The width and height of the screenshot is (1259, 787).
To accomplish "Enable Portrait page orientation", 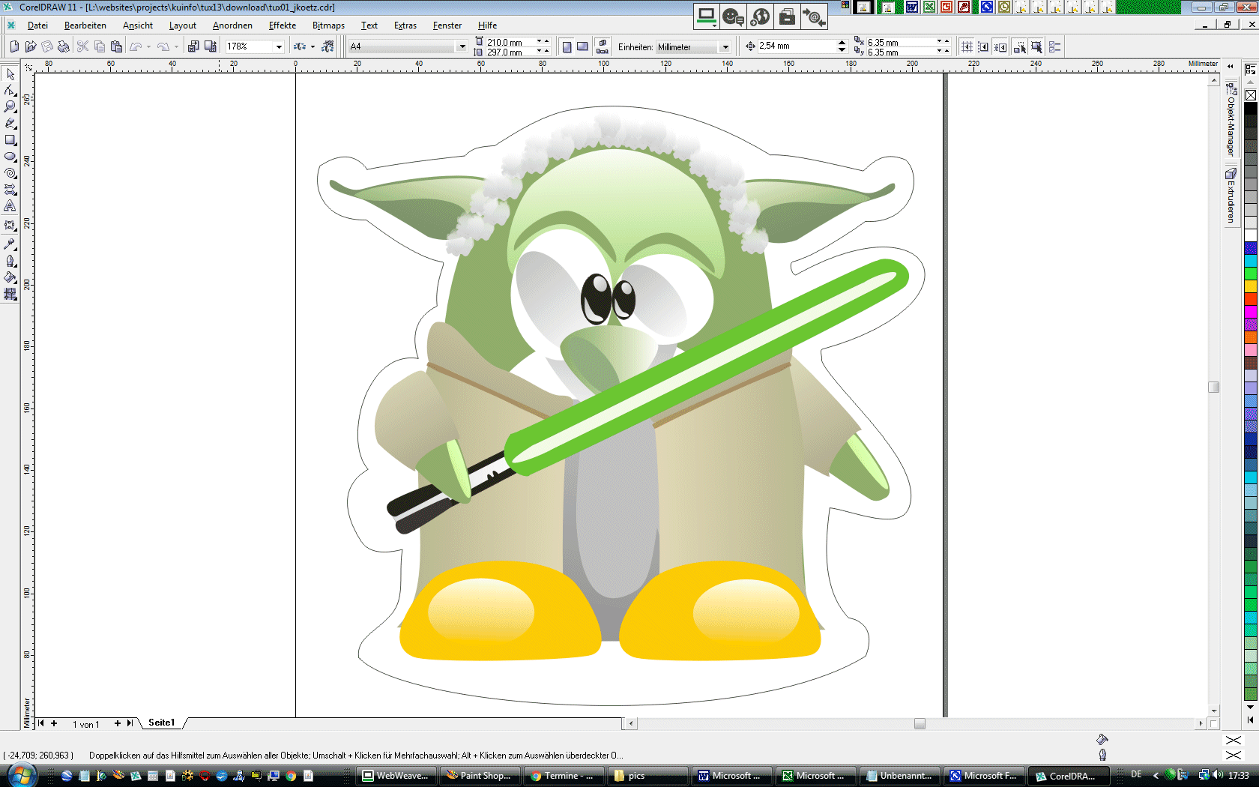I will pos(567,46).
